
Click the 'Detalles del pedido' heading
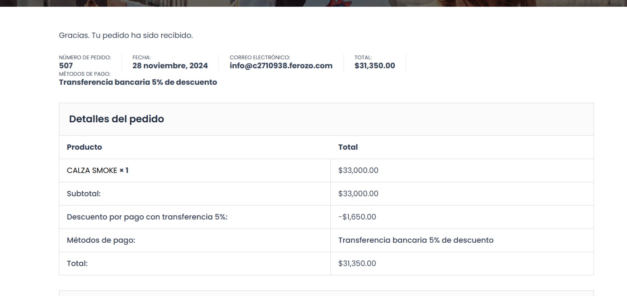[x=116, y=119]
